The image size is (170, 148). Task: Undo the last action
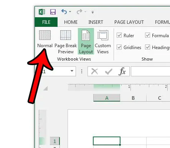coord(64,12)
